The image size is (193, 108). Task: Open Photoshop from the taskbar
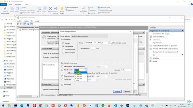(x=128, y=105)
